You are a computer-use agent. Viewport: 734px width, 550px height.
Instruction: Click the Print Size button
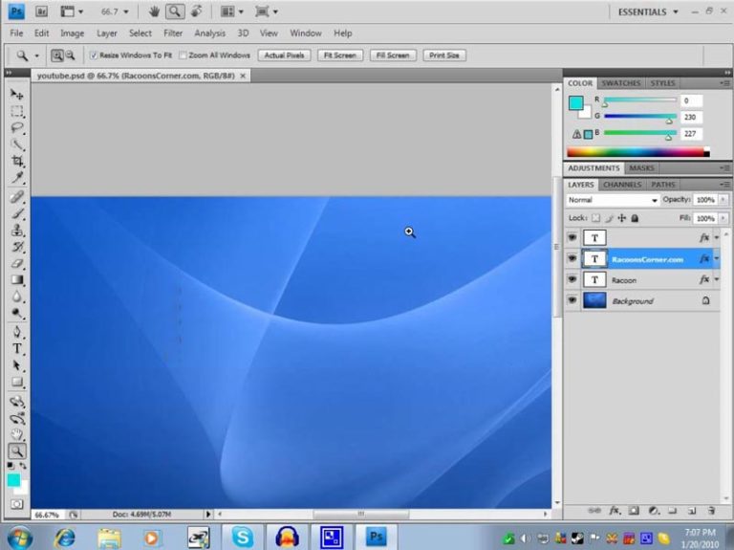444,55
